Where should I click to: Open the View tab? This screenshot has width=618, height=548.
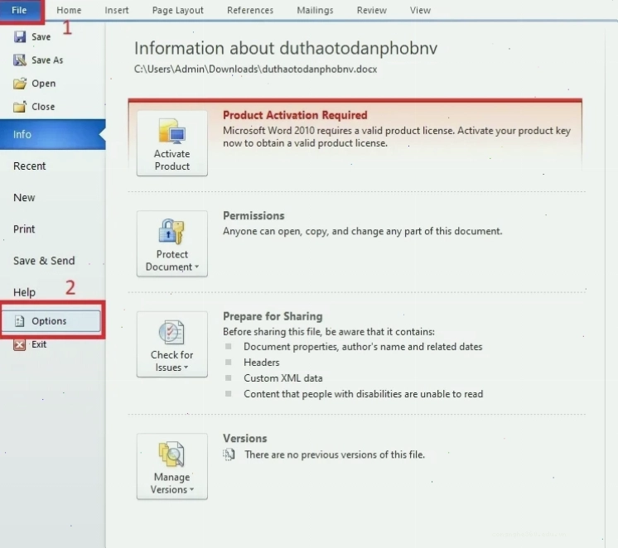[x=420, y=10]
